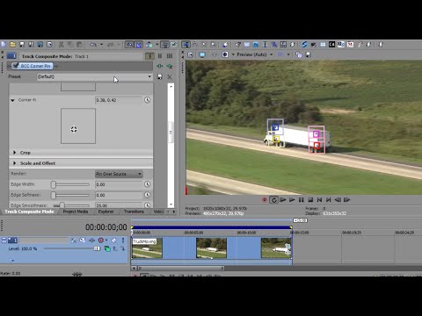Click the Play button under preview
Screen dimensions: 422x316
coord(292,200)
